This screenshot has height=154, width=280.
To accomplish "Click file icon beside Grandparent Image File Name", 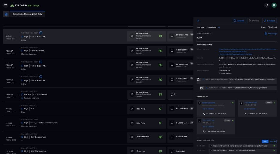I will [198, 80].
